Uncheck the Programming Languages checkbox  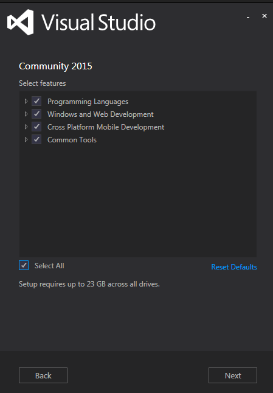(36, 101)
